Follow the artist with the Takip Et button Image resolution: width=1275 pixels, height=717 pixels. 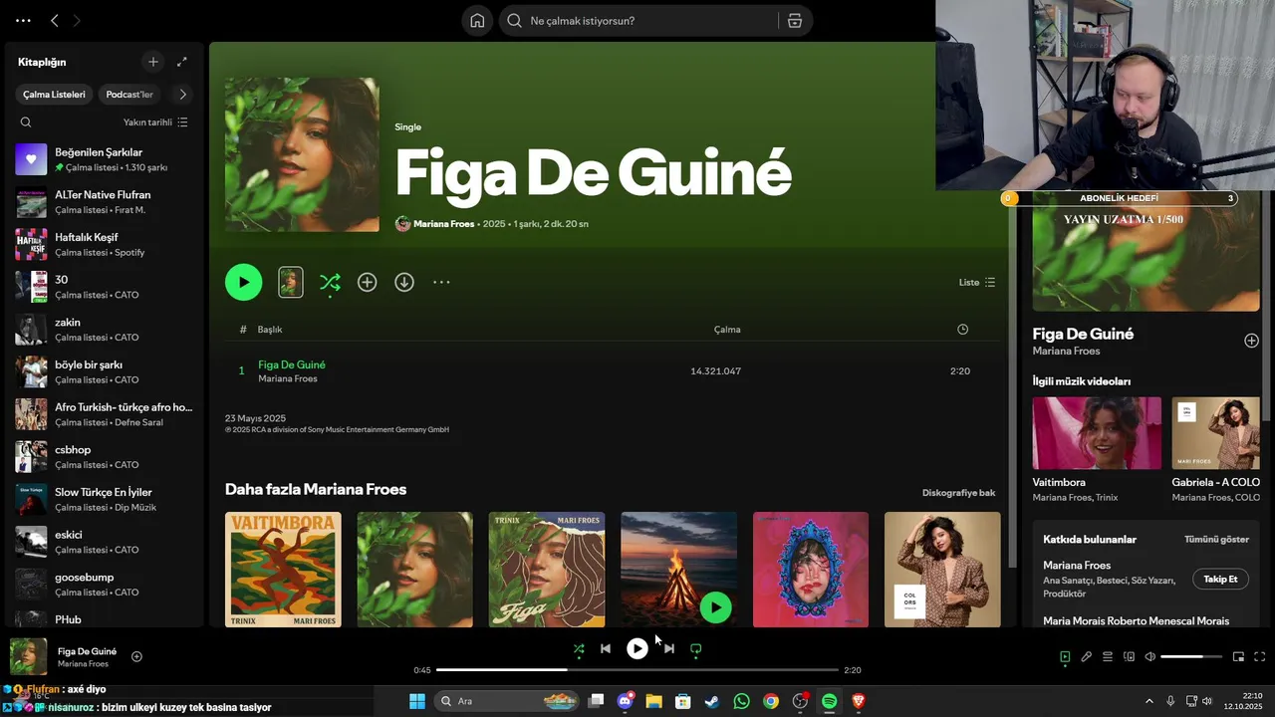[1220, 580]
